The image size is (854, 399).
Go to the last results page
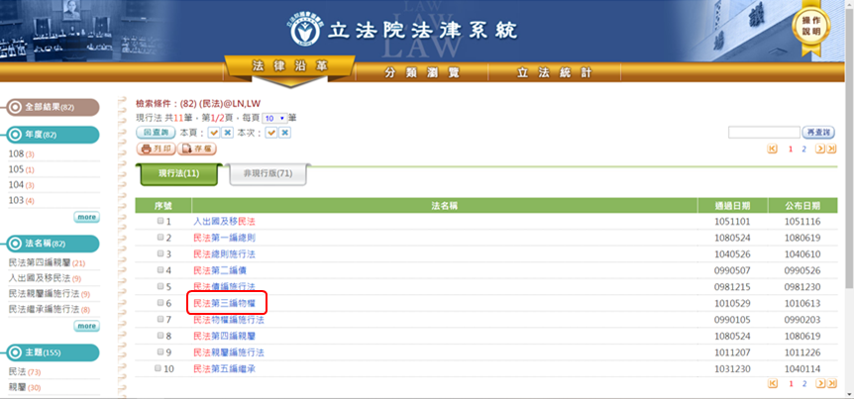click(x=832, y=149)
